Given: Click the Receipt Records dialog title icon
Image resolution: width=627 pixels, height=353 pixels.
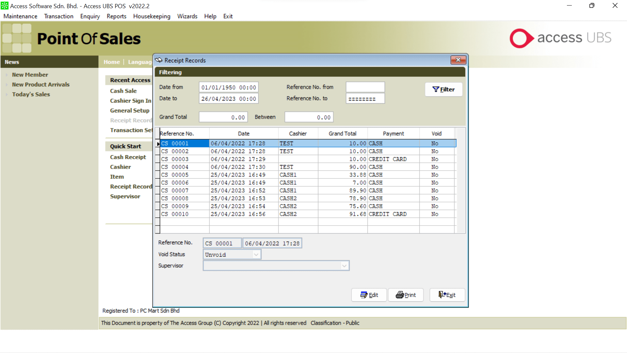Looking at the screenshot, I should 159,60.
